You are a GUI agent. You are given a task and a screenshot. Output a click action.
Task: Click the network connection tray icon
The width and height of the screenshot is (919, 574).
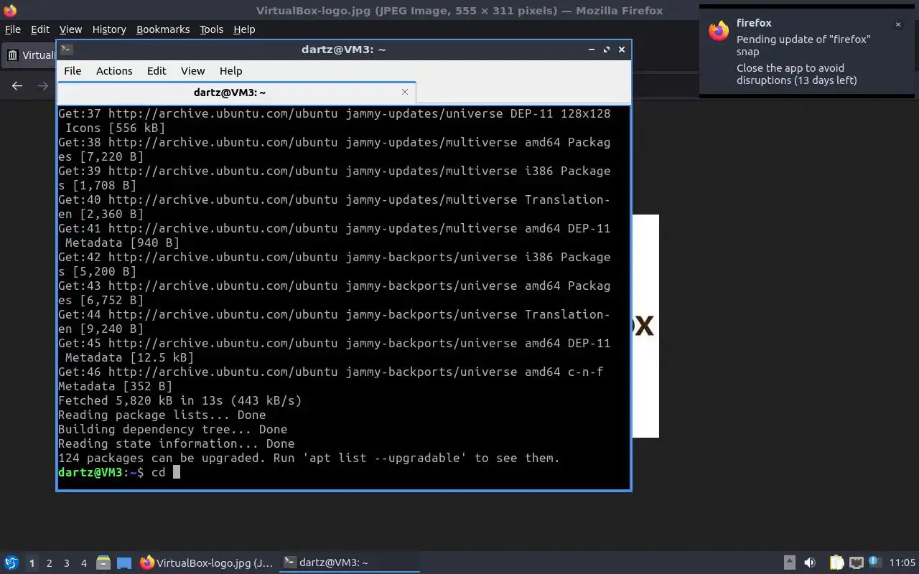856,563
